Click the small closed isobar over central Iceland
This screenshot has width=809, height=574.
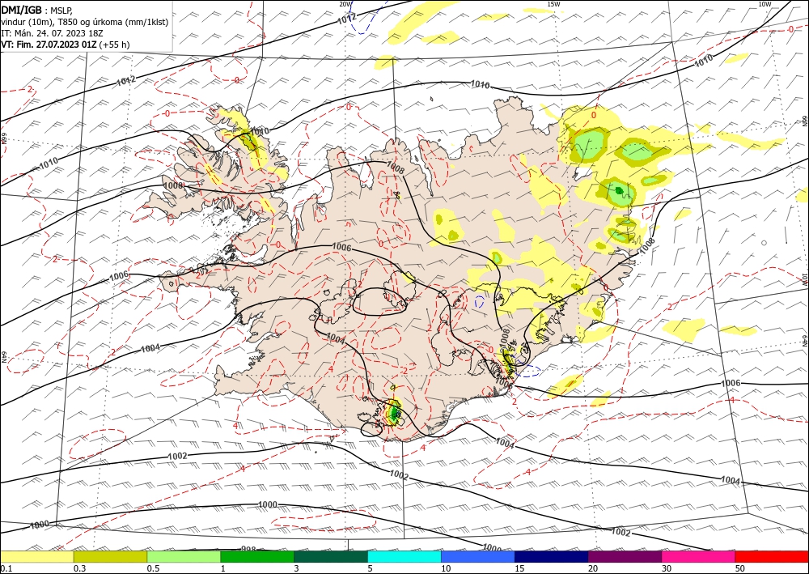[379, 302]
